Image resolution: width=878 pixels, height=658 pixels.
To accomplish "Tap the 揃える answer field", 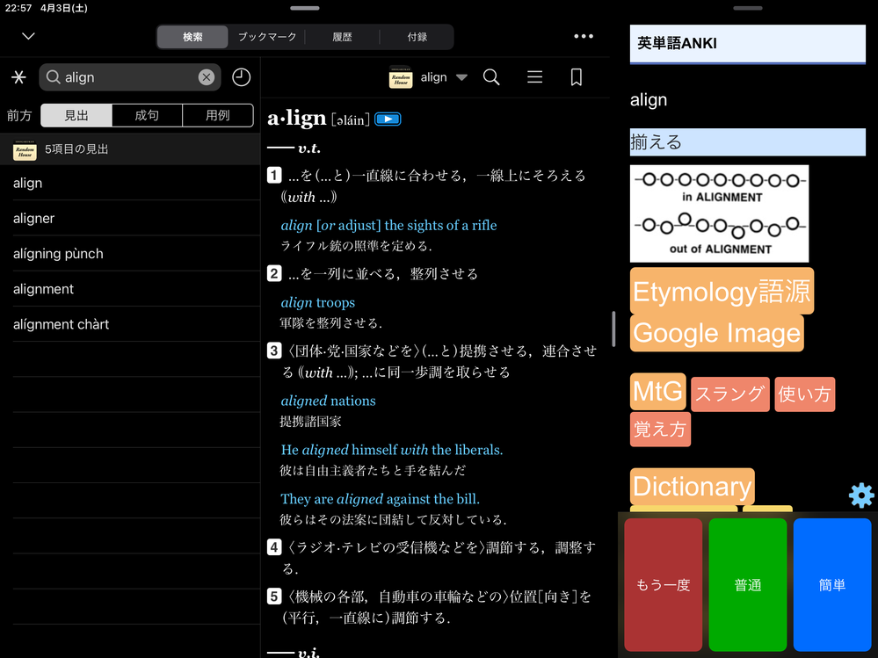I will point(748,142).
